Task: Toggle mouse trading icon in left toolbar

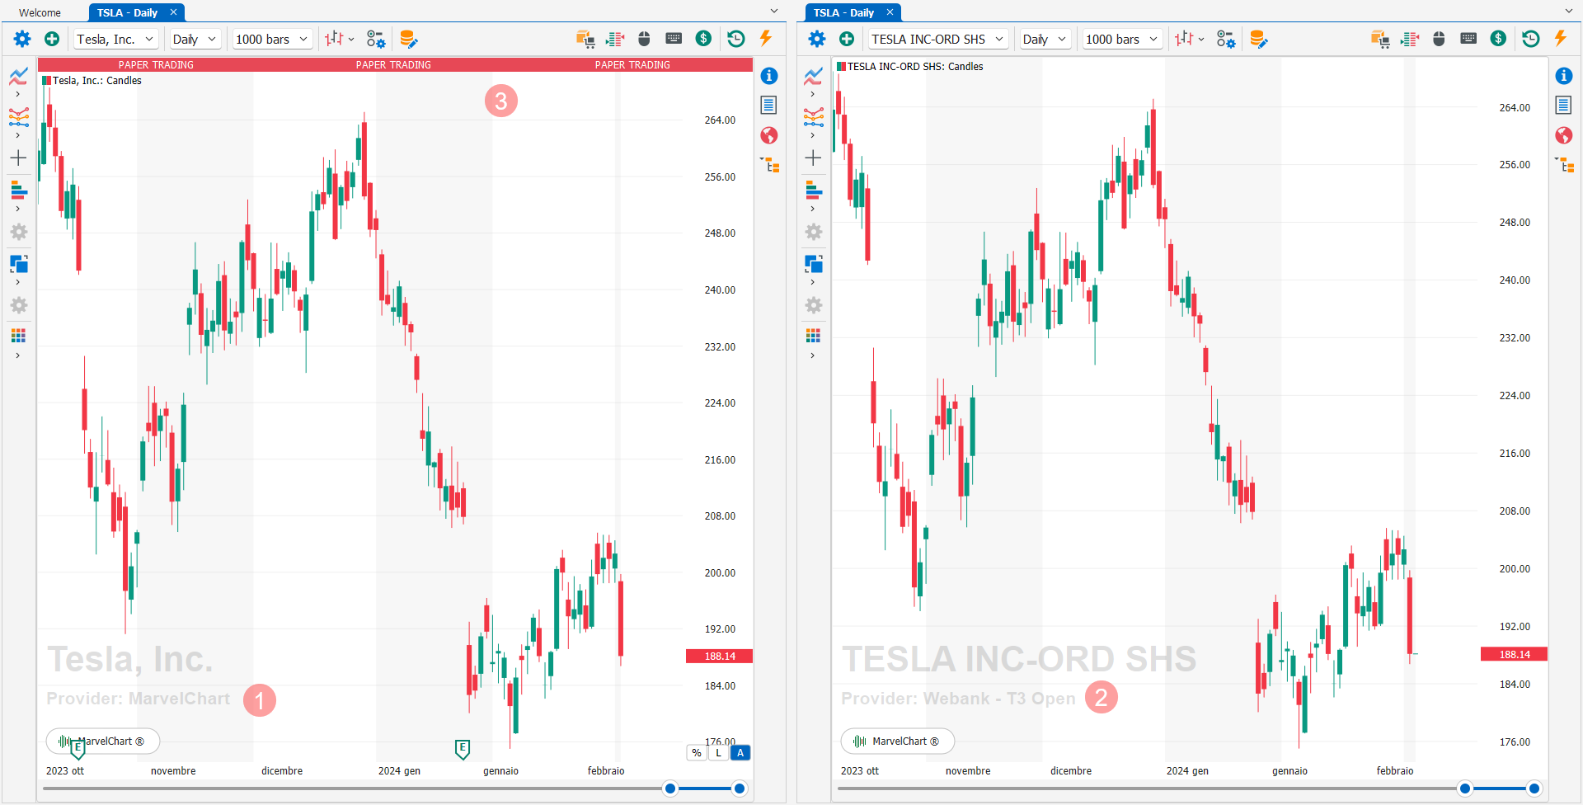Action: tap(645, 39)
